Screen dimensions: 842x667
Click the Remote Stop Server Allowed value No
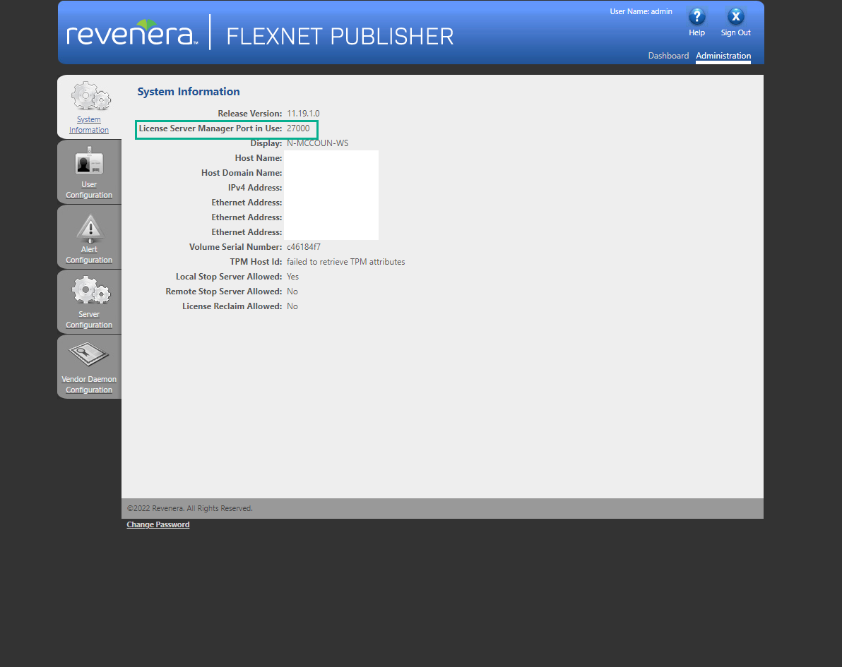(292, 292)
